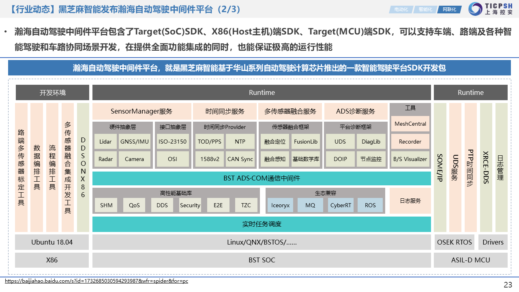Click the SensorManager服务 header
Viewport: 519px width, 292px height.
coord(142,111)
